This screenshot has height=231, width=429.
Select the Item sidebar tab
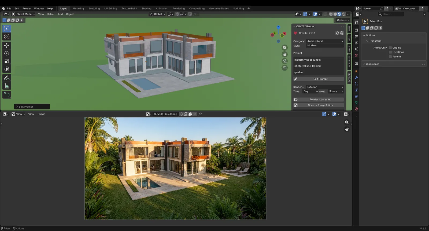(x=349, y=29)
